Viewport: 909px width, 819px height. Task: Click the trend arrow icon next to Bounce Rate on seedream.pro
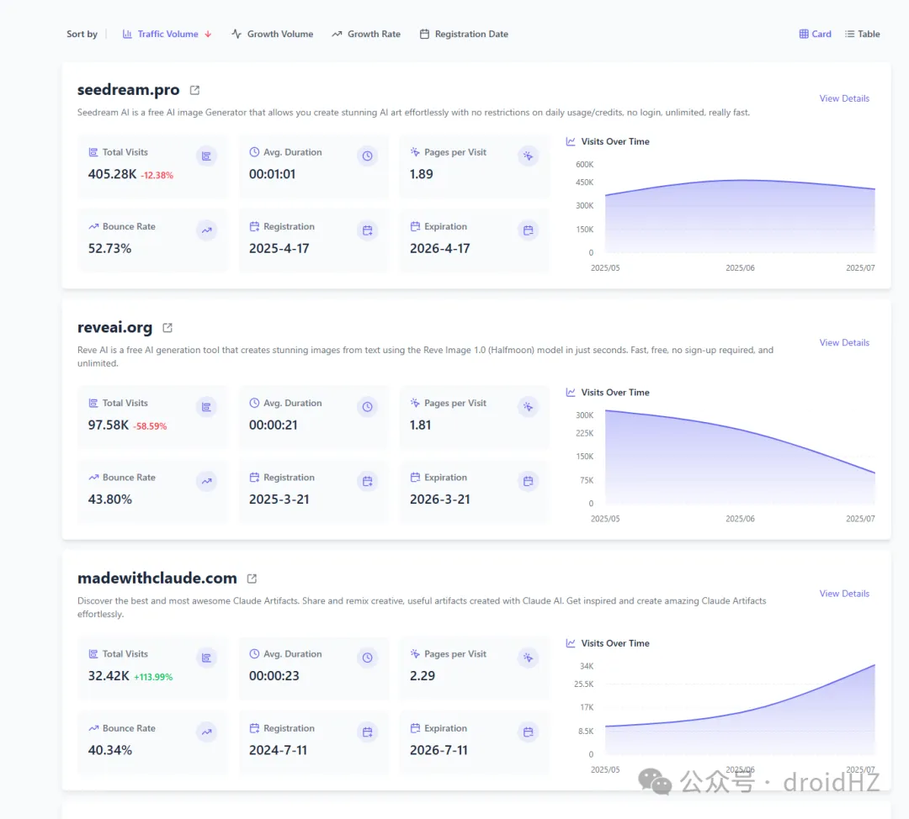click(206, 230)
